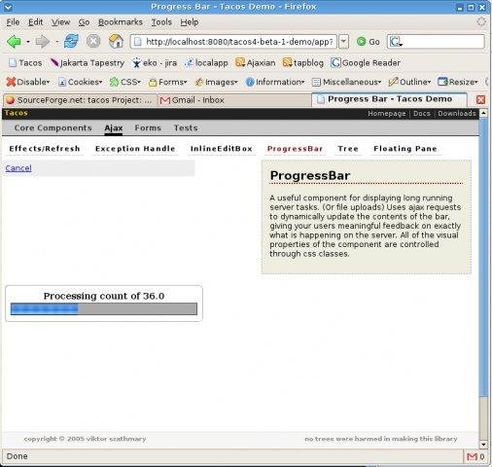This screenshot has width=492, height=467.
Task: Open the eko - jira bookmark
Action: (155, 62)
